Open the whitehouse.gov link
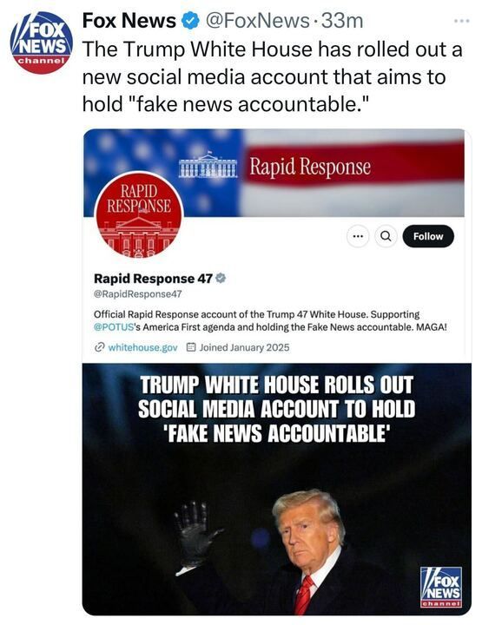482x625 pixels. [142, 347]
